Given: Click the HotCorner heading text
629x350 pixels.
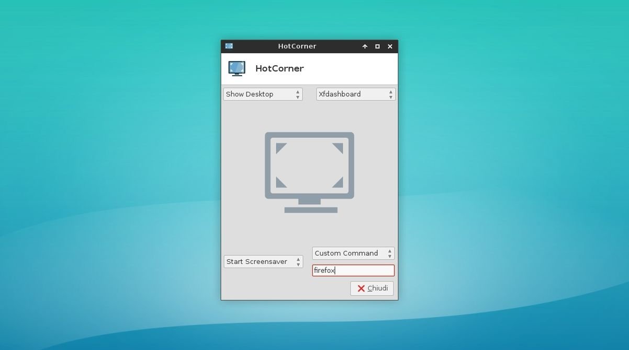Looking at the screenshot, I should point(279,68).
